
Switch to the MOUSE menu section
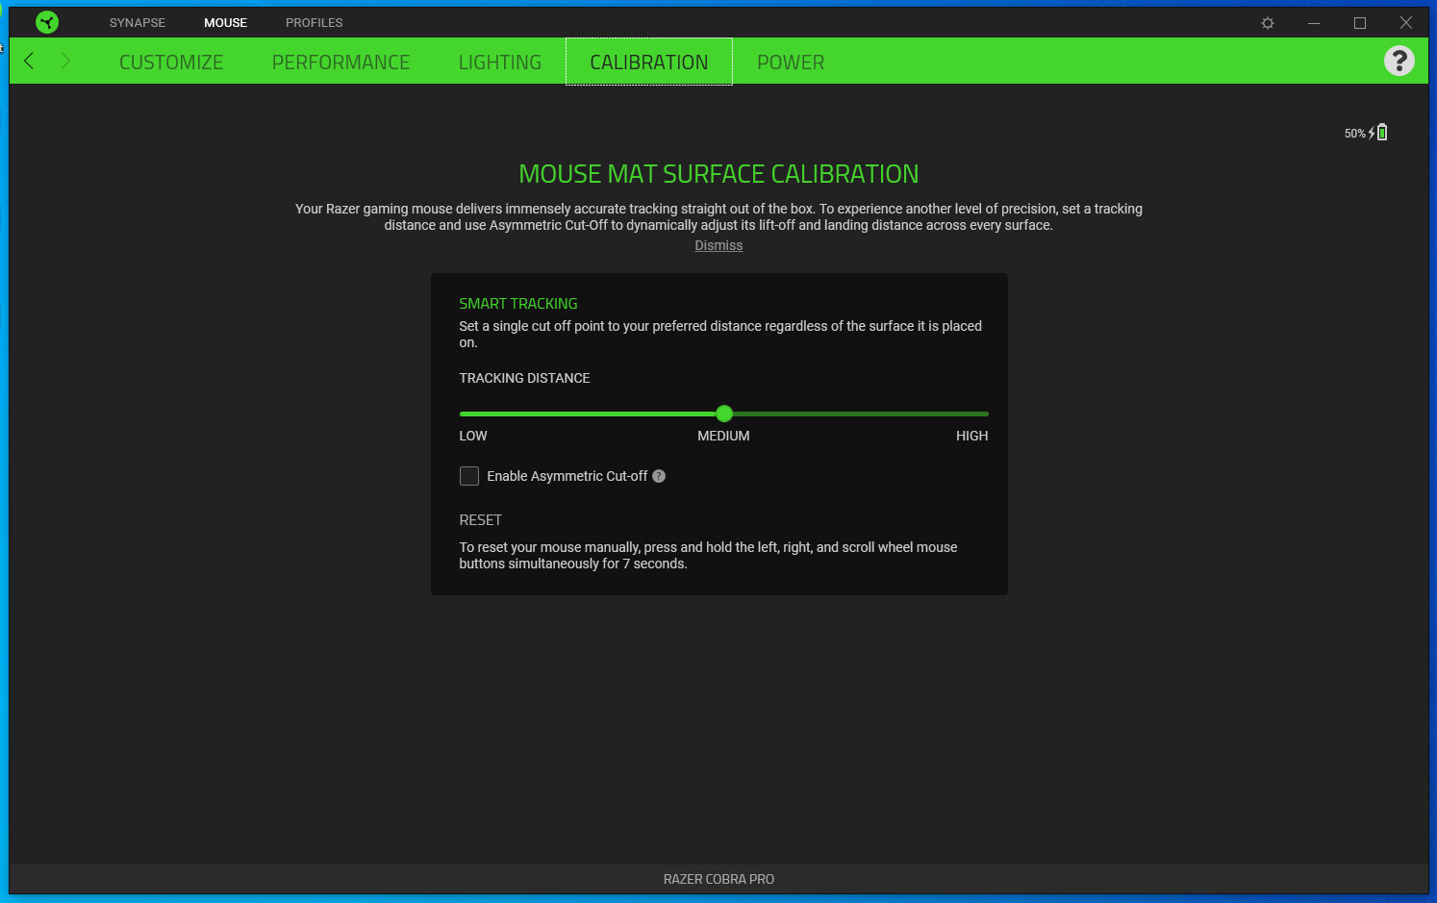pyautogui.click(x=225, y=22)
